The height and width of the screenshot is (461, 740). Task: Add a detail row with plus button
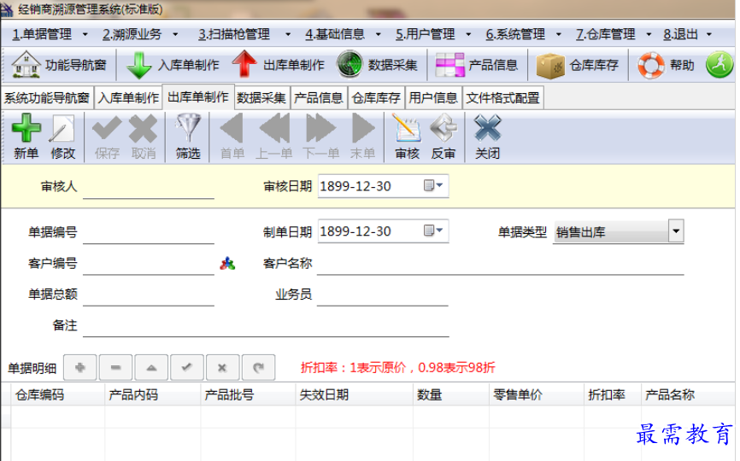[79, 368]
